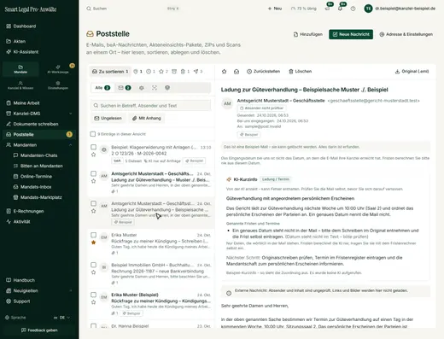Collapse the Mandanten submenu
444x339 pixels.
pyautogui.click(x=70, y=145)
